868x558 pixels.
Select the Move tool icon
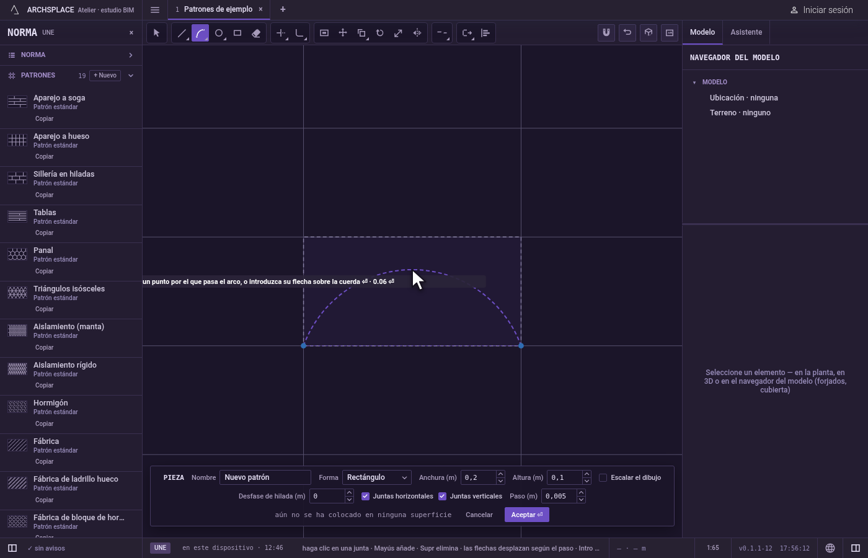point(343,33)
